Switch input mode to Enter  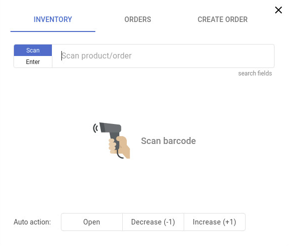coord(33,61)
